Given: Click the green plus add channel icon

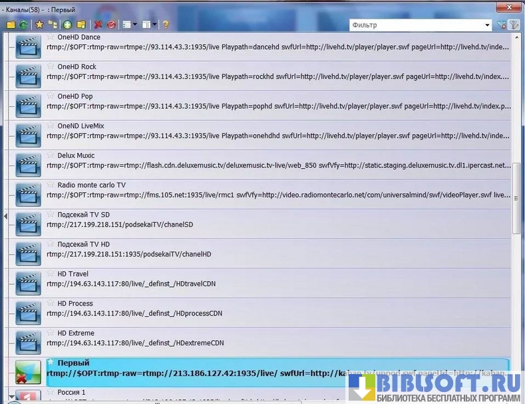Looking at the screenshot, I should [67, 25].
